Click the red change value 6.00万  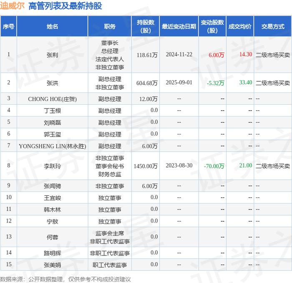click(216, 55)
